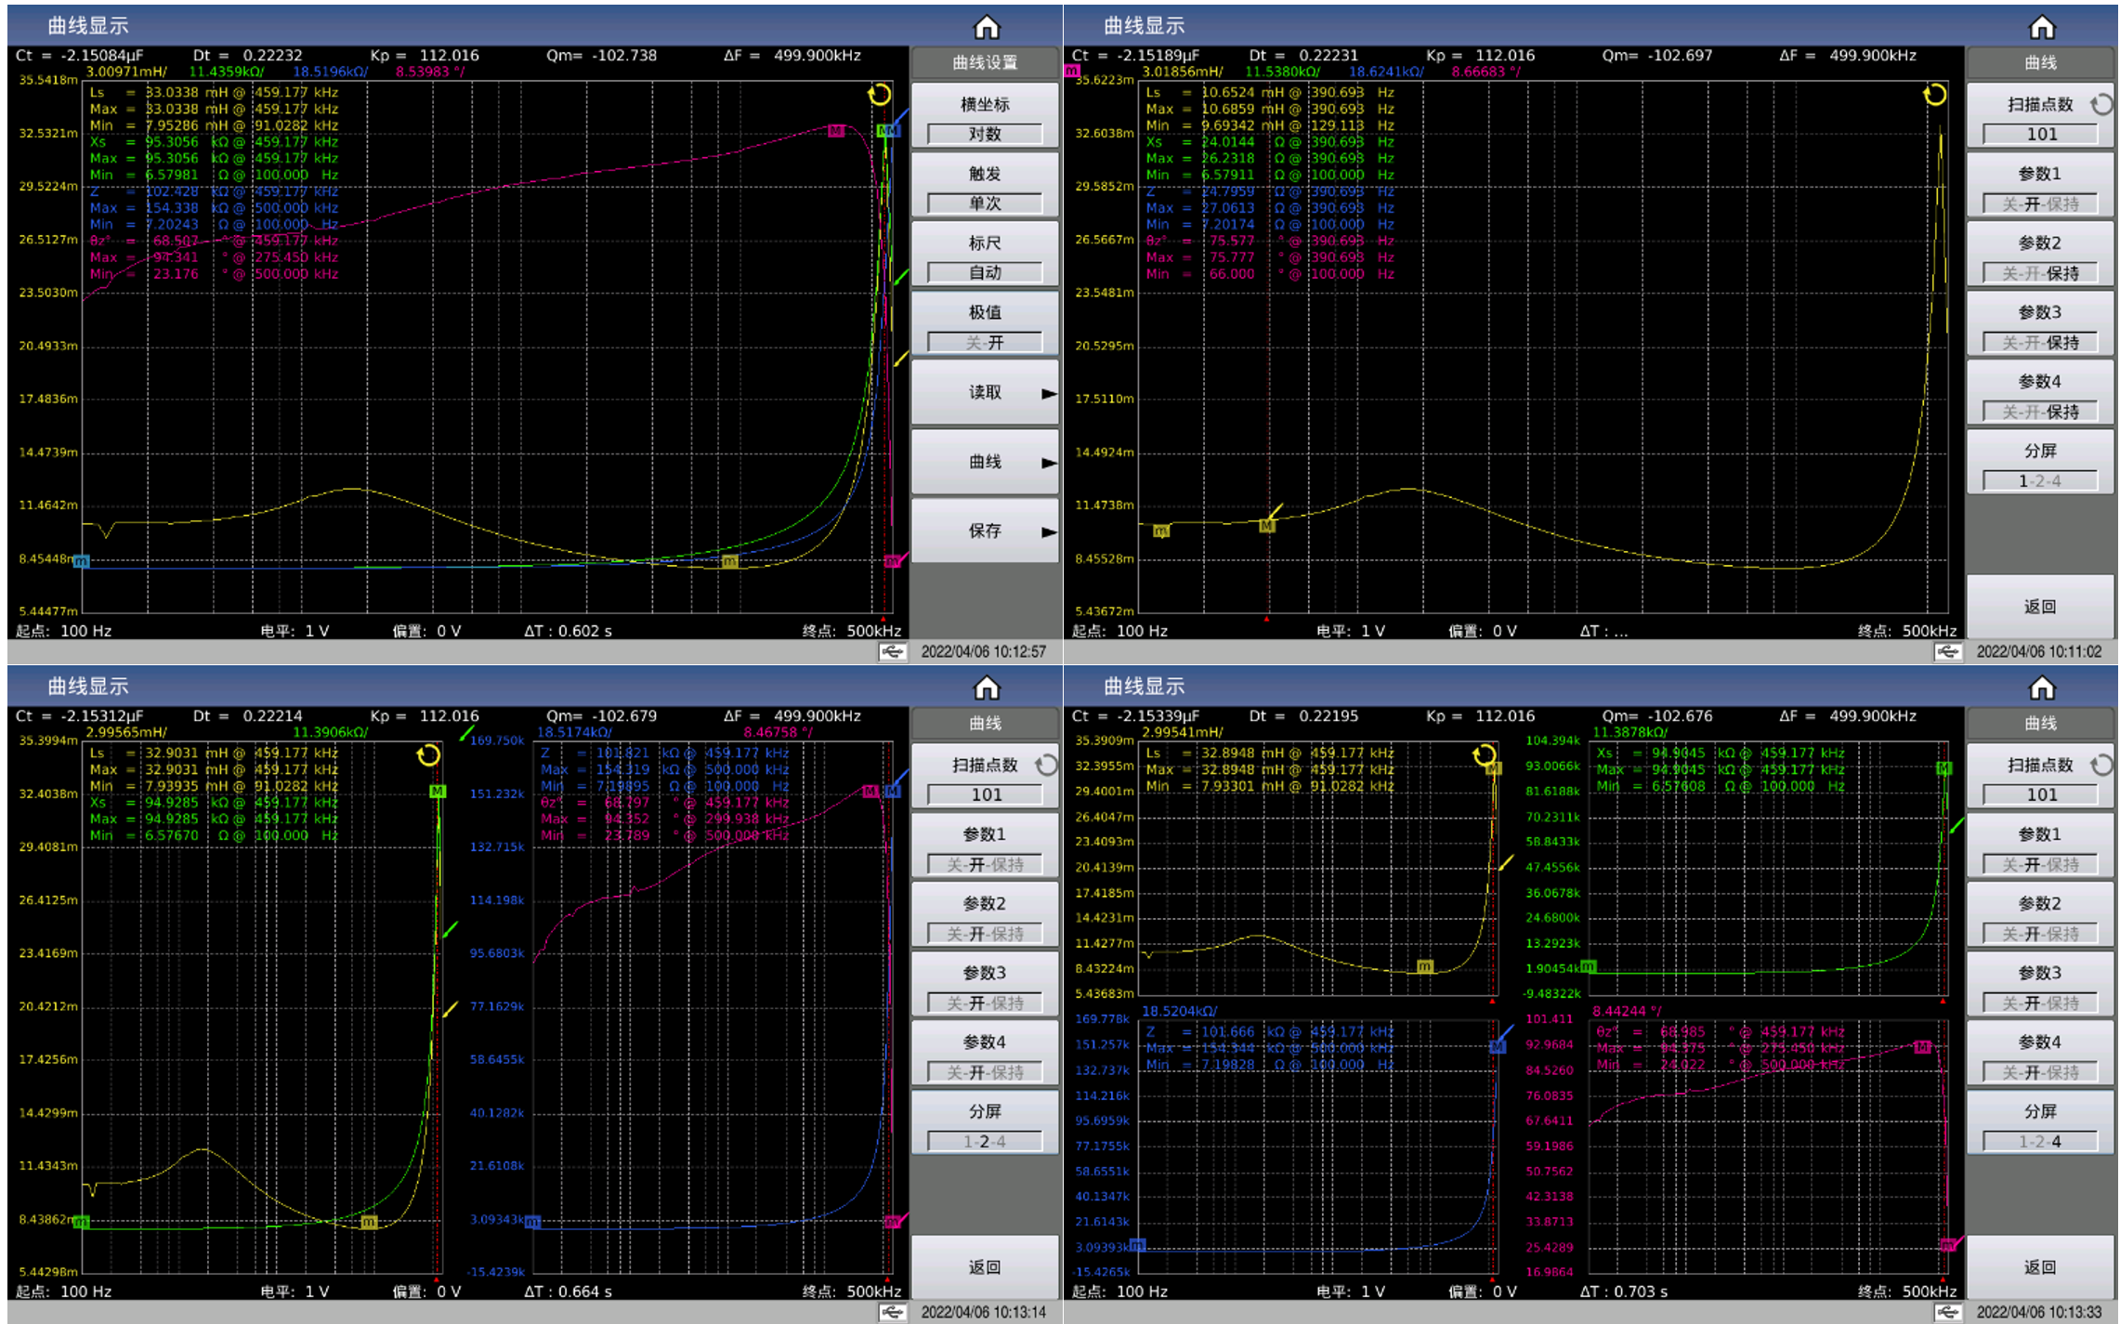Select 分屏 1-2-4 in the top-right panel

(x=2040, y=481)
